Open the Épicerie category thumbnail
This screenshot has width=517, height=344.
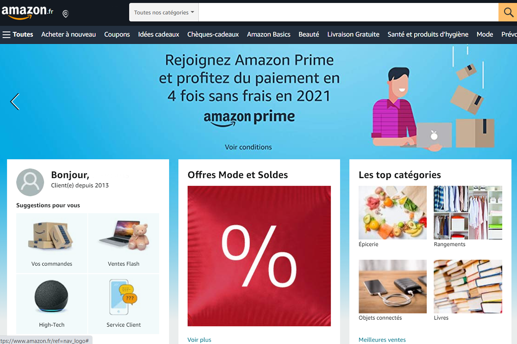(x=392, y=212)
